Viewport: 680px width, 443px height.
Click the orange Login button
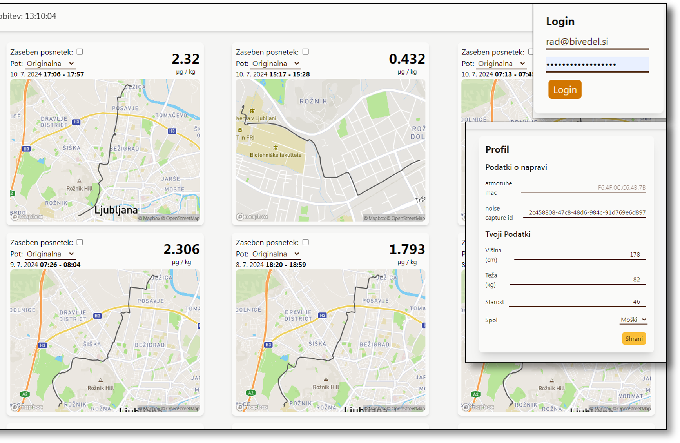(565, 89)
